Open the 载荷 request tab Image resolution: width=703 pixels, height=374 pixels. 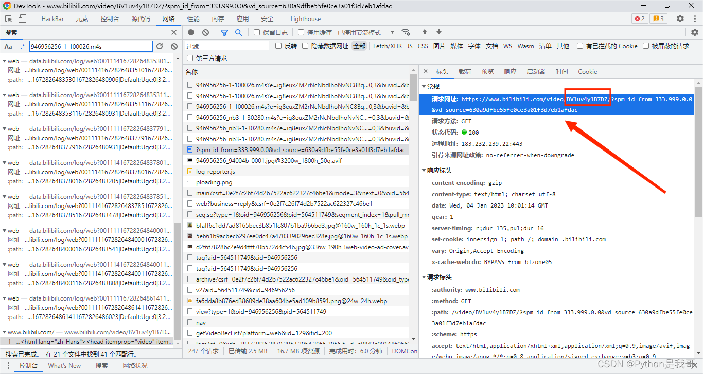point(465,72)
